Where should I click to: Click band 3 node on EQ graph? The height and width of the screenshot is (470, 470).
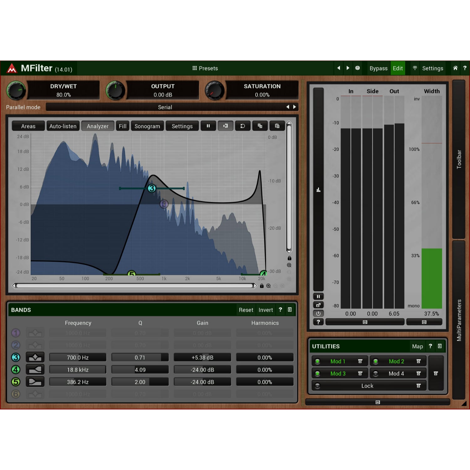(152, 188)
